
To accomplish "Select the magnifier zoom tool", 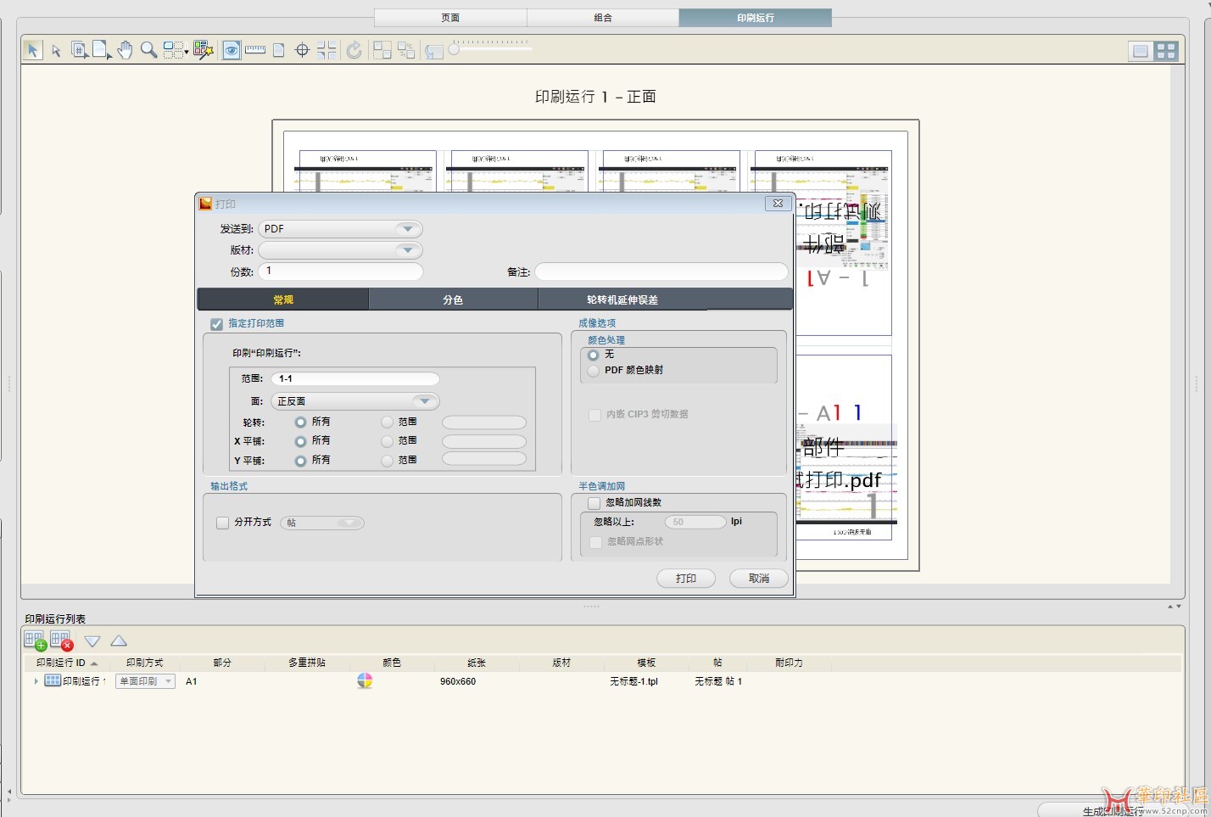I will point(148,50).
